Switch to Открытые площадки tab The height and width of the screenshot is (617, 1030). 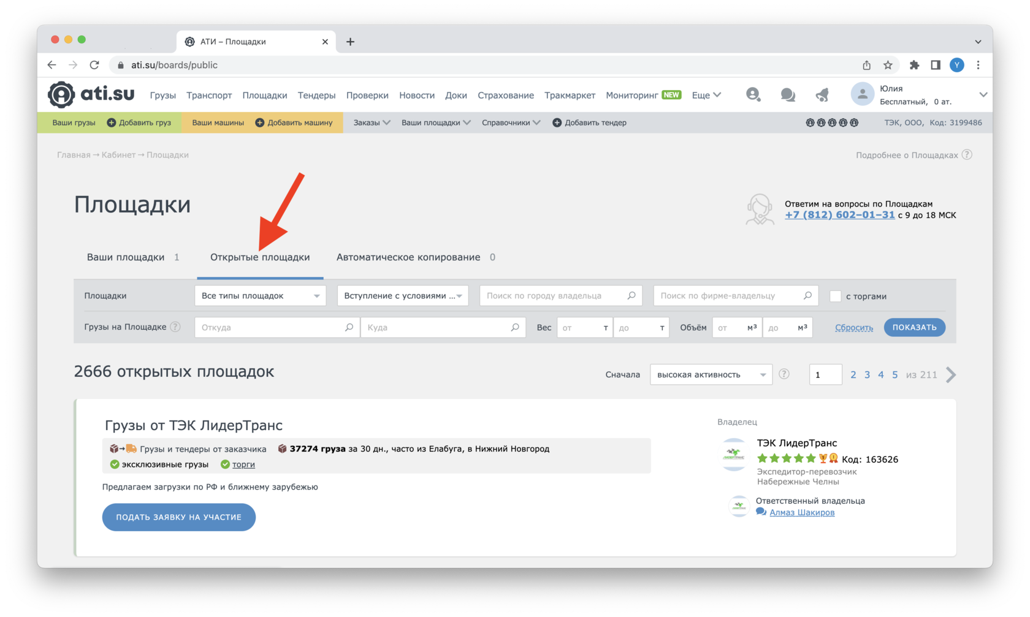260,257
